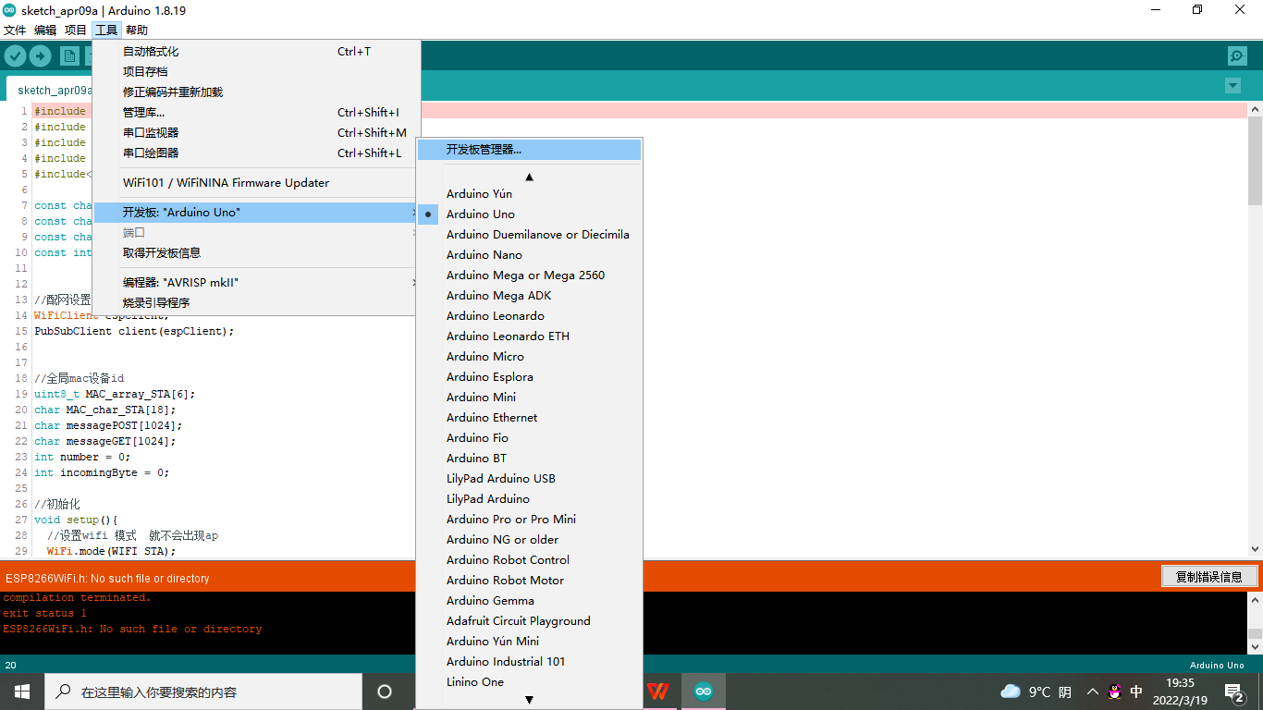Choose the LilyPad Arduino USB board

click(x=529, y=479)
